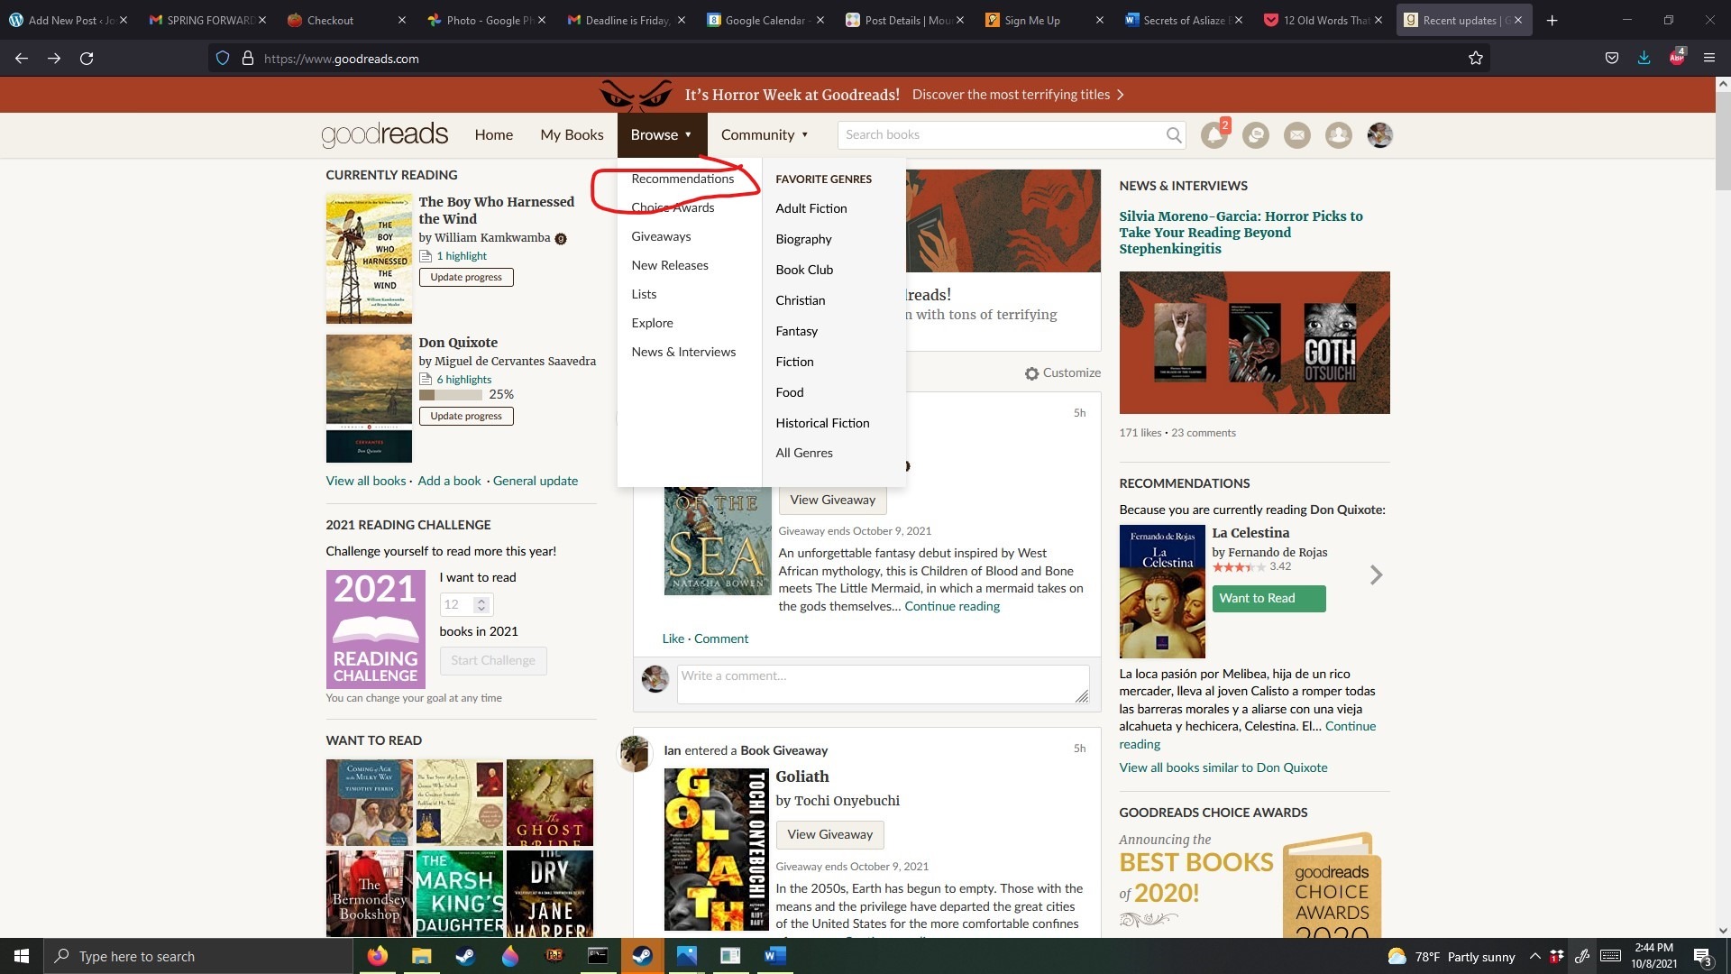Click Don Quixote reading progress bar
The image size is (1731, 974).
(x=450, y=395)
